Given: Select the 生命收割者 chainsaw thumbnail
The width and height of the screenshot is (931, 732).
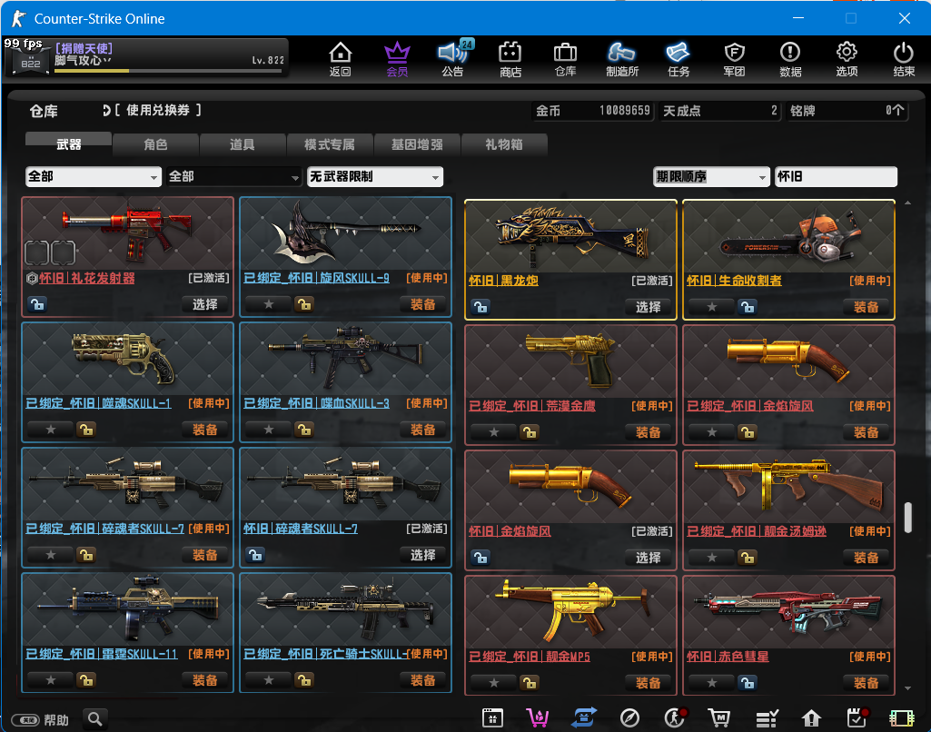Looking at the screenshot, I should click(789, 237).
